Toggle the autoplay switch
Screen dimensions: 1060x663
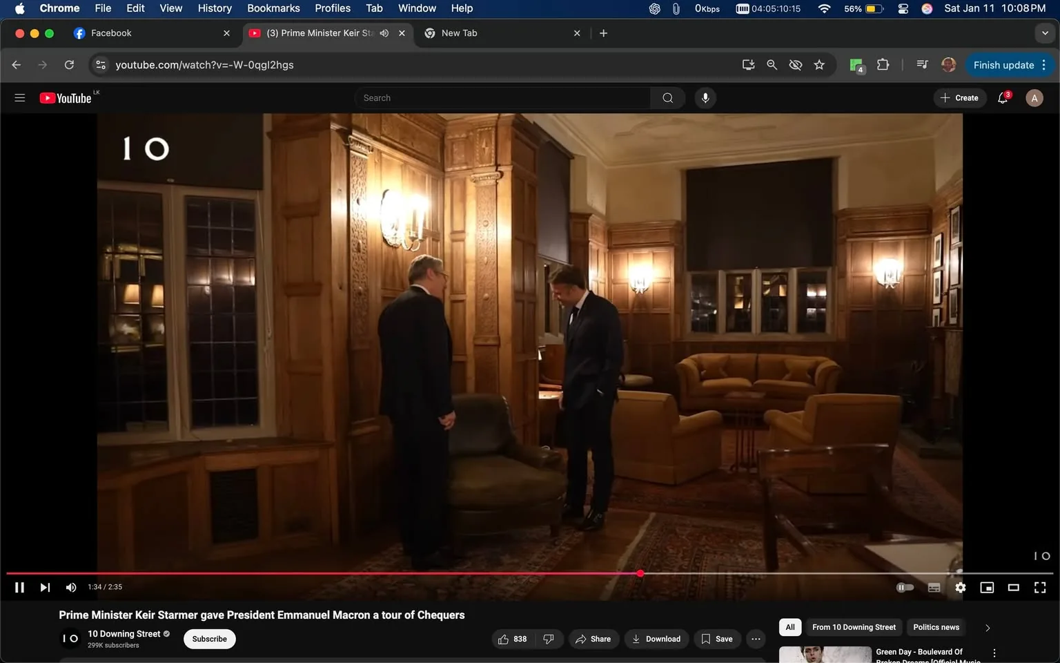point(905,587)
